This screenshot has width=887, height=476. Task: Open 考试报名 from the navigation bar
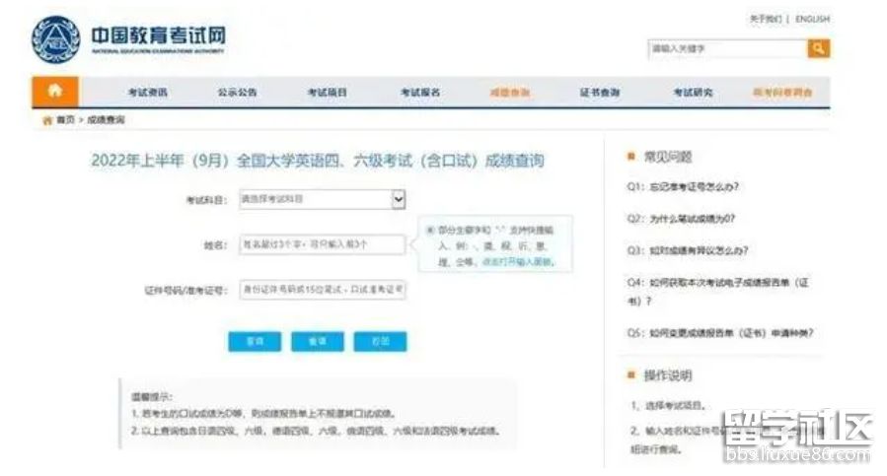[x=419, y=92]
